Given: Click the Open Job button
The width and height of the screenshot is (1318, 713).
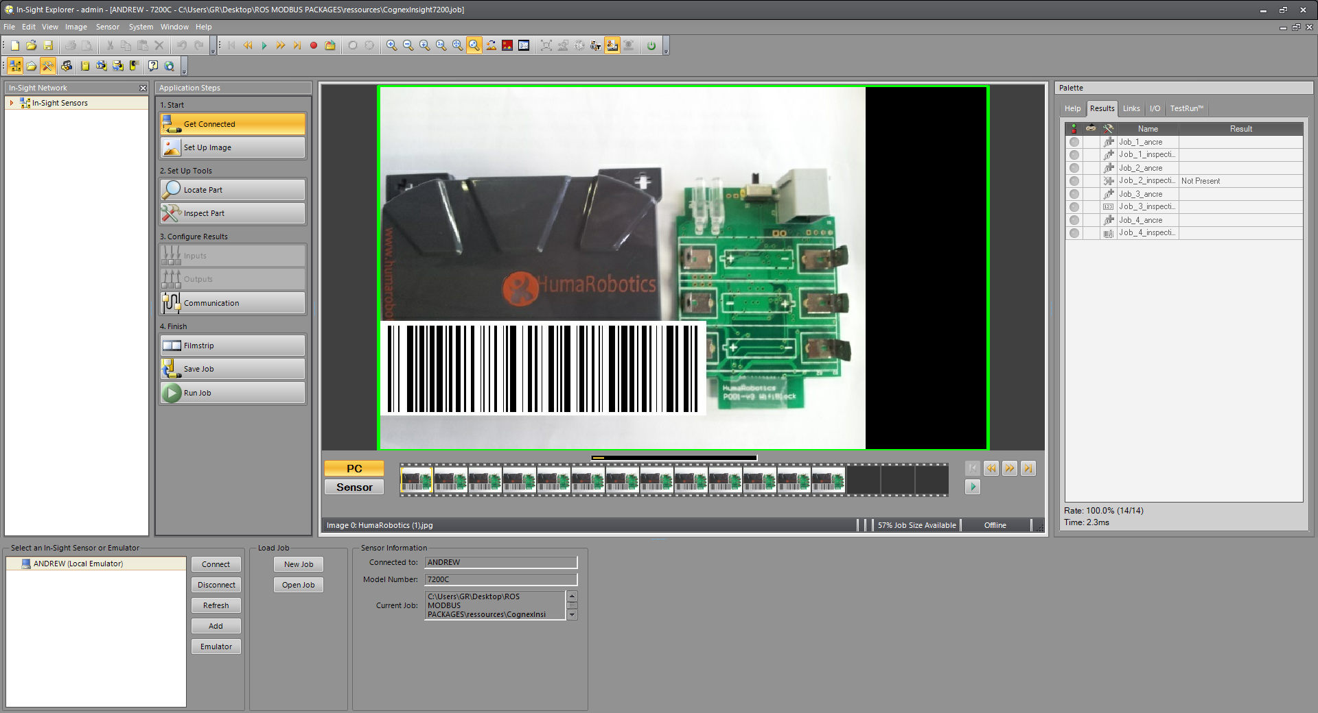Looking at the screenshot, I should 298,585.
